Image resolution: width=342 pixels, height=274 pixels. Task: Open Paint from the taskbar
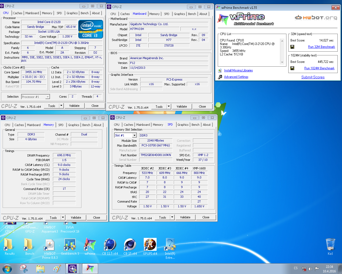point(57,269)
